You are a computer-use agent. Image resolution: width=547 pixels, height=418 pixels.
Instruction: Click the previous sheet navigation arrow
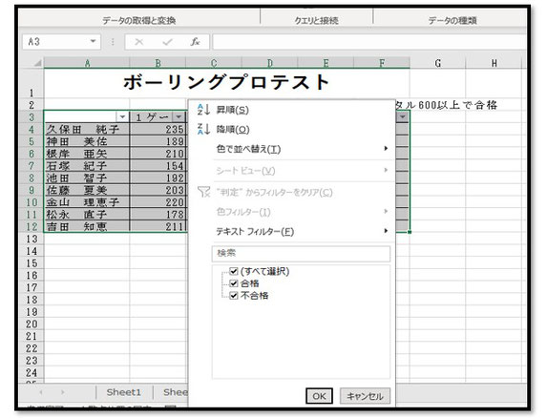41,392
